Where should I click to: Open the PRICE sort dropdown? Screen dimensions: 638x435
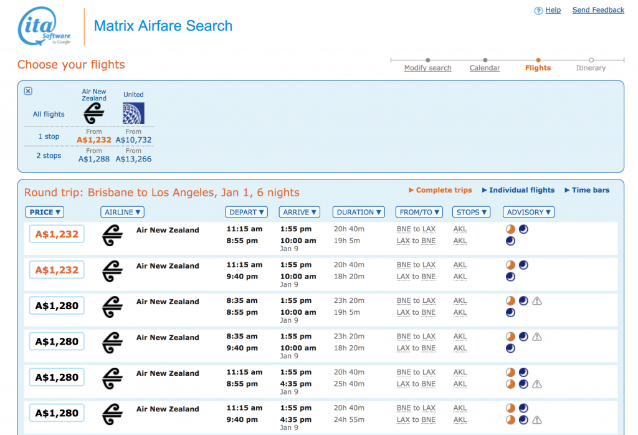45,212
